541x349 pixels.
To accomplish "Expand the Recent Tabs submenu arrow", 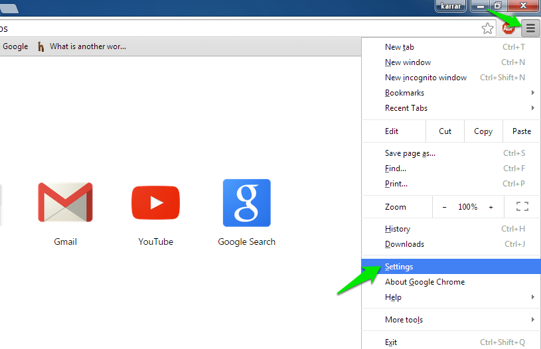I will coord(533,108).
